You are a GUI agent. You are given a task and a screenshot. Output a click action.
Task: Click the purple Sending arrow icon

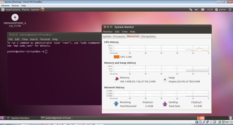[165, 104]
